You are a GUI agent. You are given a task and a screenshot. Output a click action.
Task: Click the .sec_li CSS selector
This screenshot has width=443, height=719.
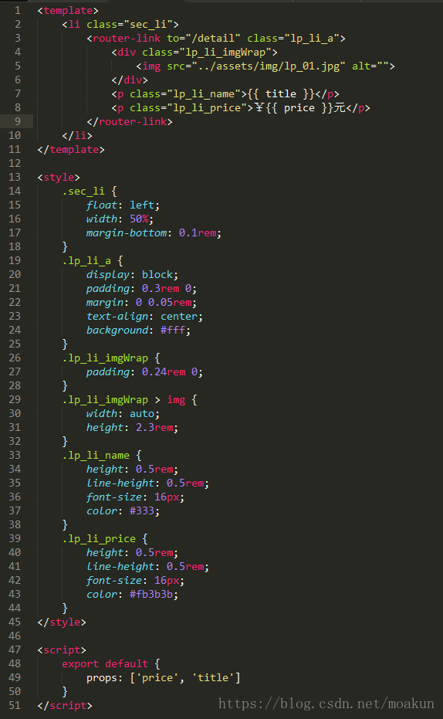83,192
